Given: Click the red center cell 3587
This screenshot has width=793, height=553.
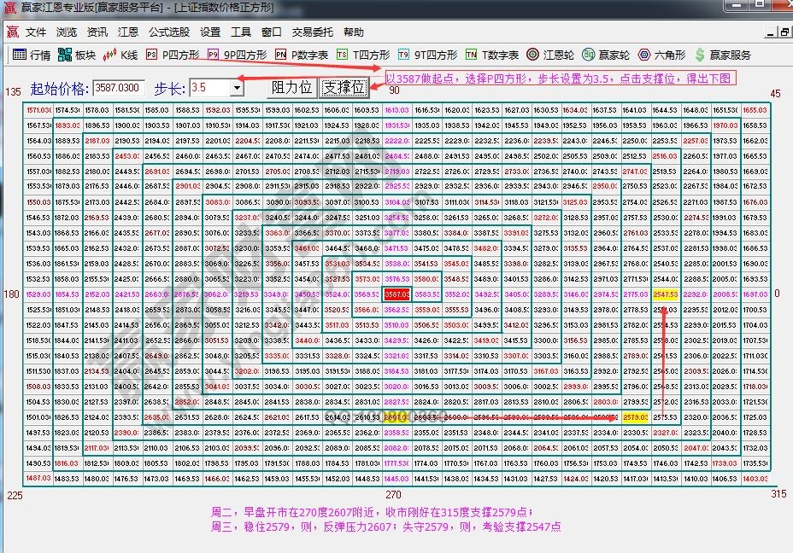Looking at the screenshot, I should click(x=396, y=294).
